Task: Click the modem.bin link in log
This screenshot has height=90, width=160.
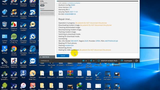Action: [69, 45]
